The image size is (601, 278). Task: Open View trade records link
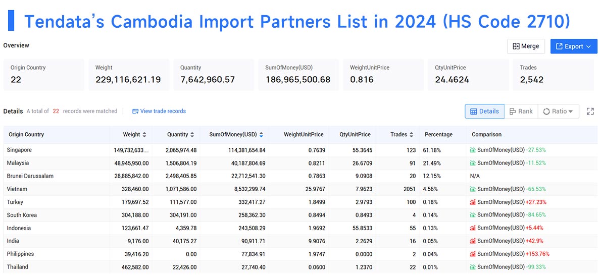(x=163, y=111)
